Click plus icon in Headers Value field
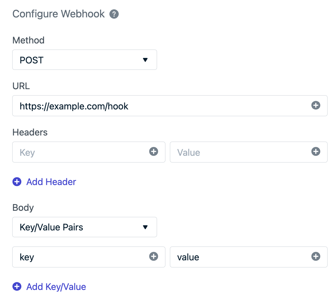 [316, 152]
